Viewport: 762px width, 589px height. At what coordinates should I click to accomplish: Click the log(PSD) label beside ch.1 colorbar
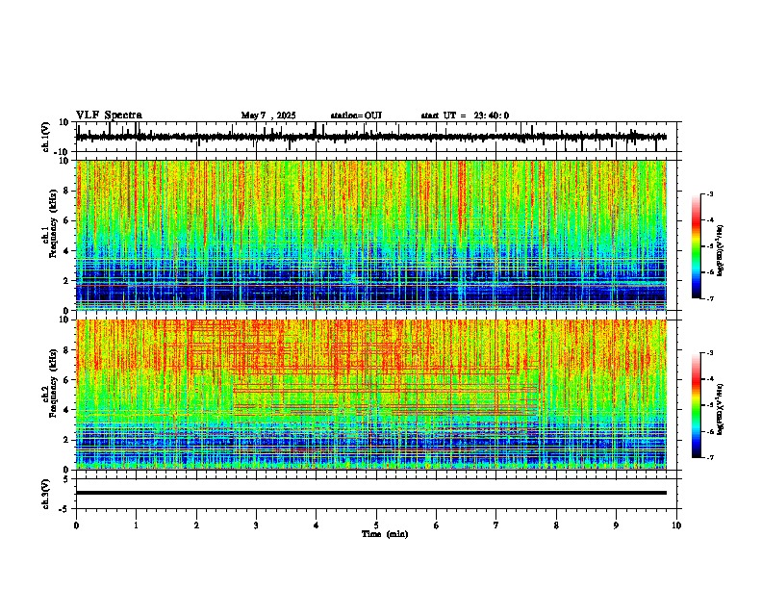click(x=721, y=251)
